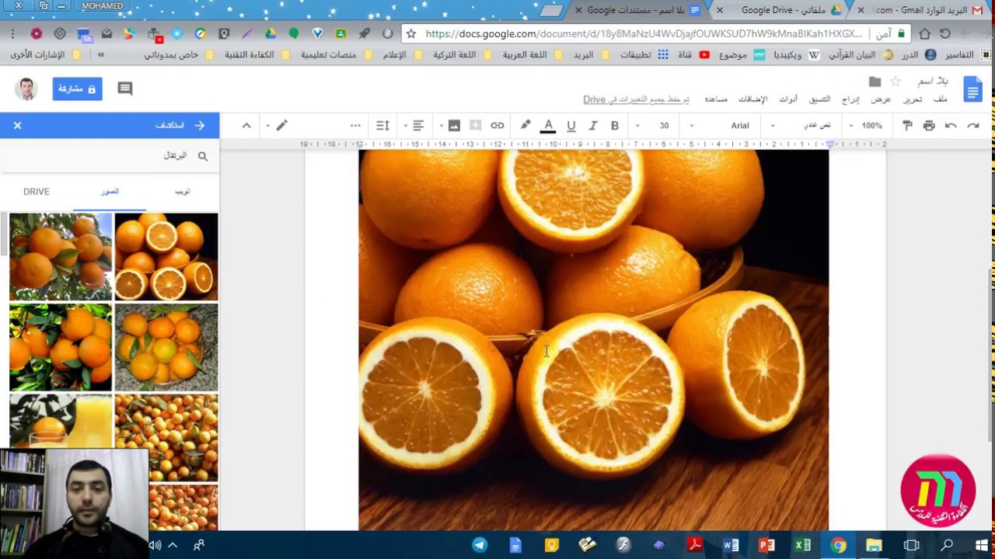Toggle bold formatting (B)
995x559 pixels.
click(614, 126)
